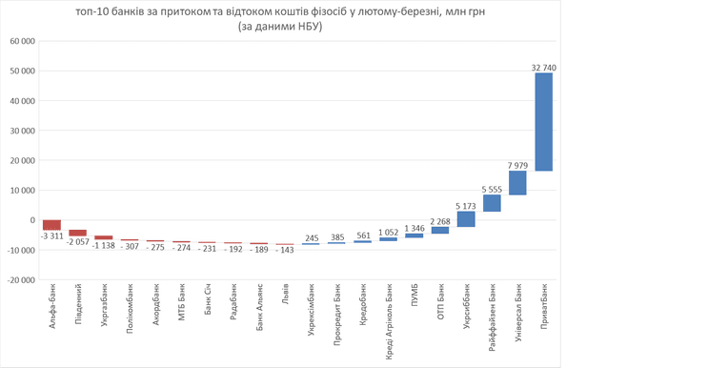The image size is (728, 368).
Task: Click the chart title about топ-10 банків
Action: [x=280, y=12]
